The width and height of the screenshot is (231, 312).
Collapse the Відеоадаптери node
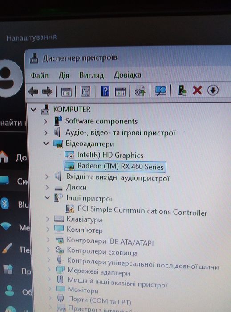pyautogui.click(x=46, y=143)
